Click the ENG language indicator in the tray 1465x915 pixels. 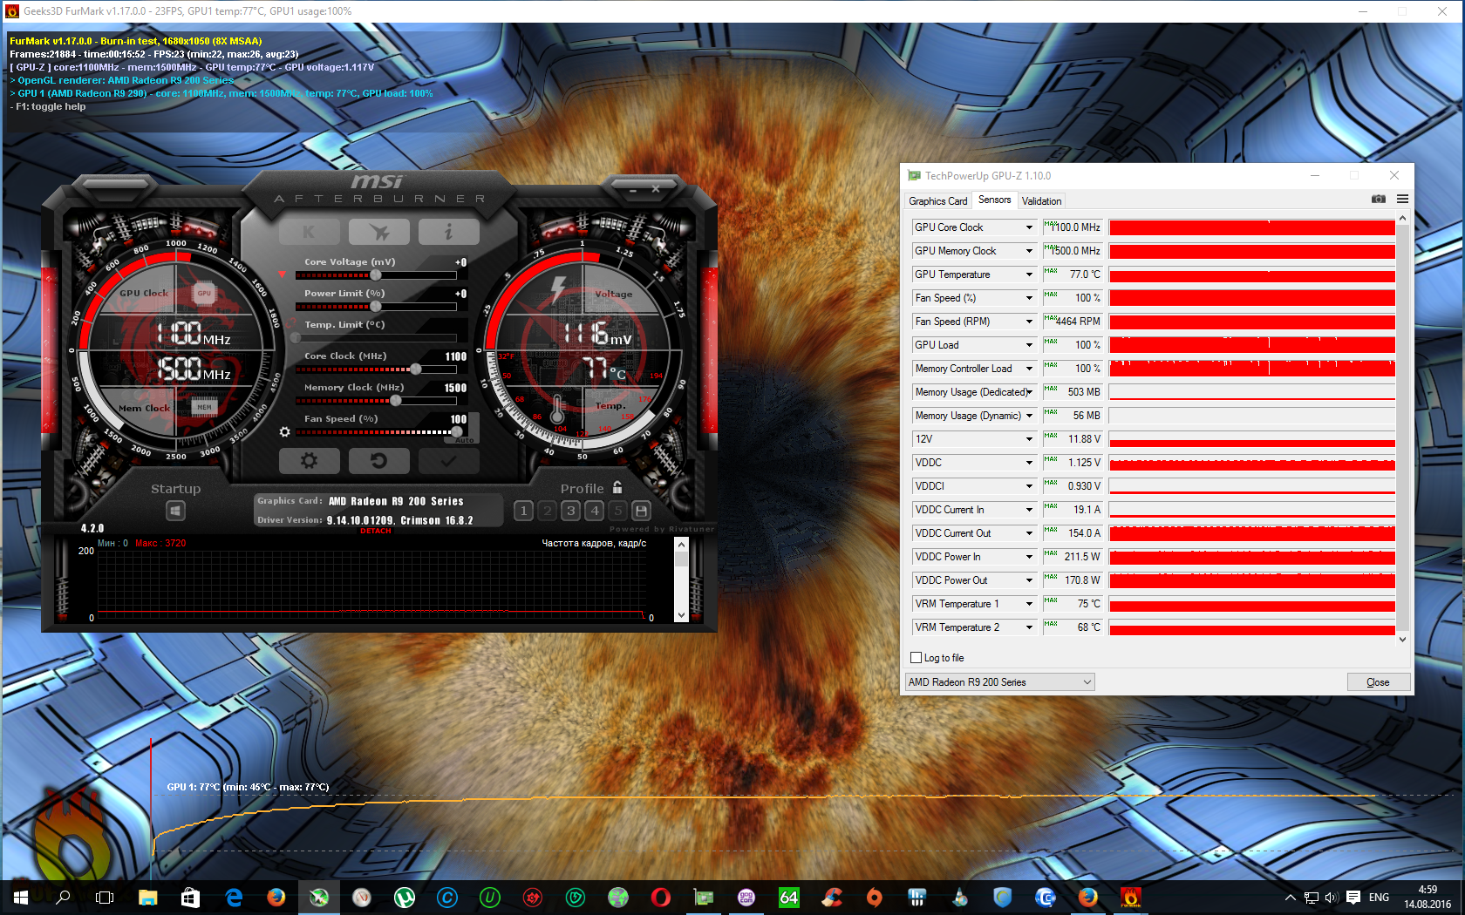coord(1379,897)
